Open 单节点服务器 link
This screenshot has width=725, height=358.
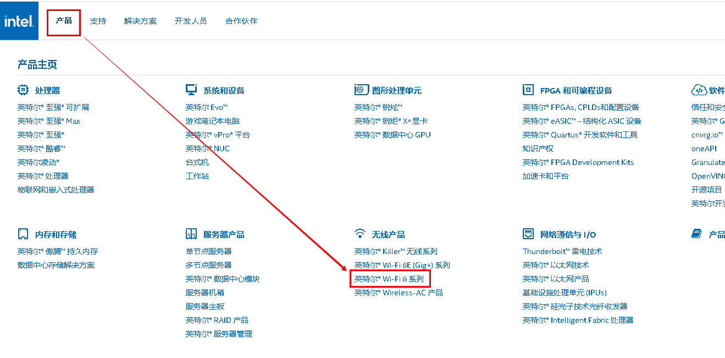point(209,251)
